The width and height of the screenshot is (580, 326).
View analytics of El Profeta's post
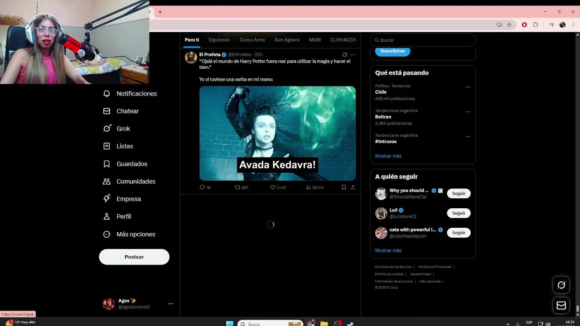[x=308, y=187]
